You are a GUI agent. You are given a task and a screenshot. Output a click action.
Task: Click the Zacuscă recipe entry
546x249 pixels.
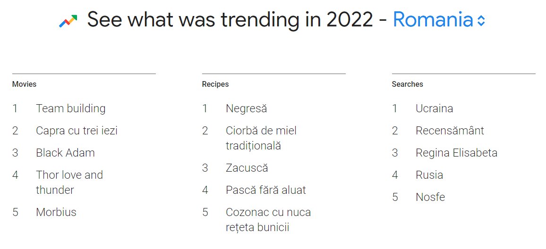[x=247, y=167]
